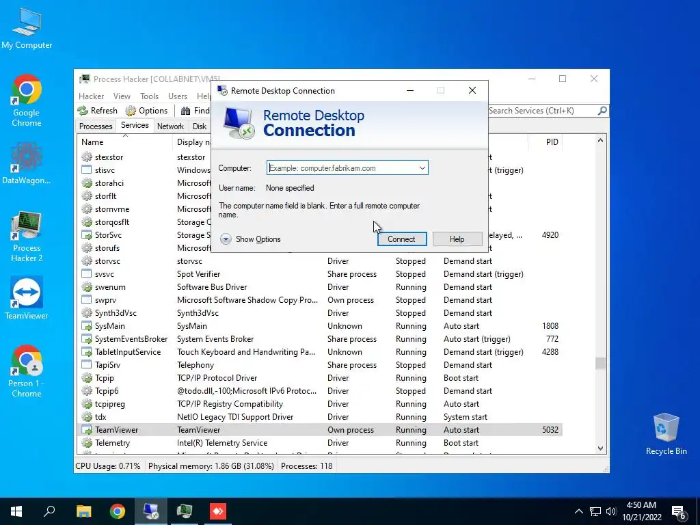700x525 pixels.
Task: Select the tcpipreg service row
Action: 320,404
